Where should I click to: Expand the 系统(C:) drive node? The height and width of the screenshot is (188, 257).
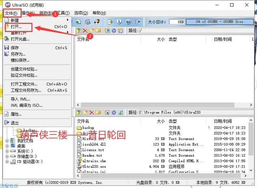(7, 151)
